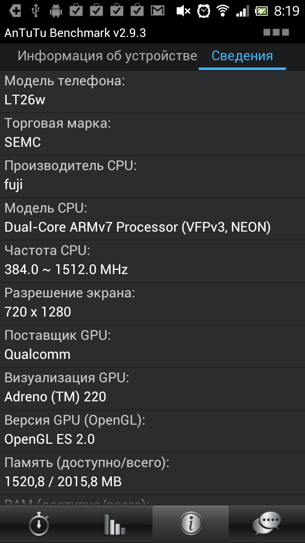The width and height of the screenshot is (305, 543).
Task: Tap the Частота CPU row
Action: (152, 260)
